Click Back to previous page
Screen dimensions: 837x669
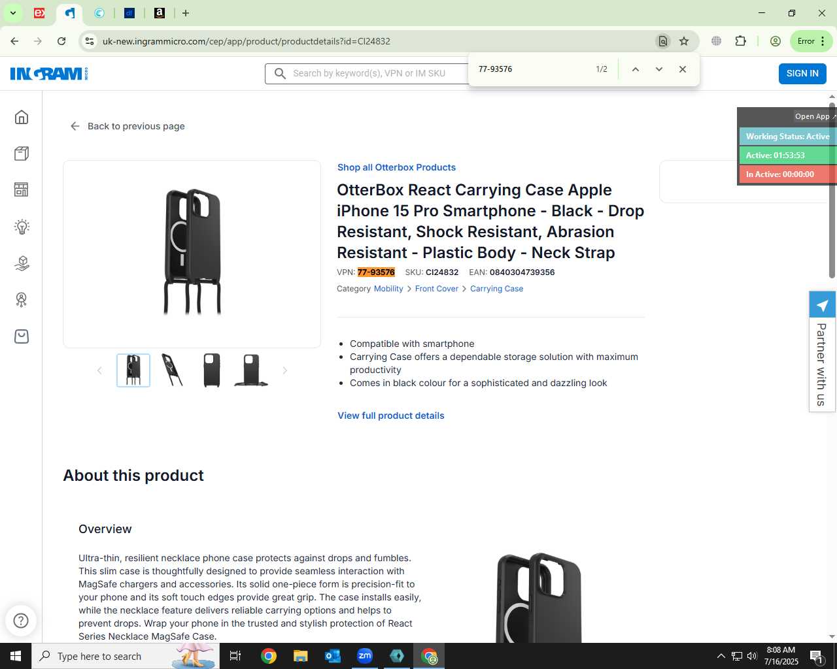[128, 126]
